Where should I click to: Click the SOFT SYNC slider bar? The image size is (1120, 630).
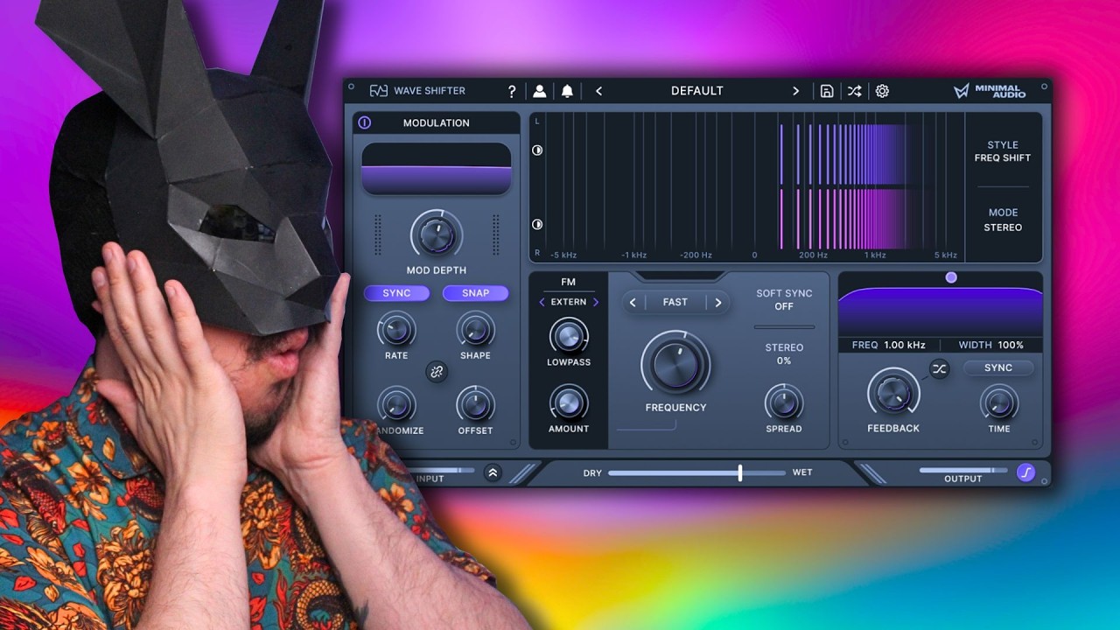point(784,327)
